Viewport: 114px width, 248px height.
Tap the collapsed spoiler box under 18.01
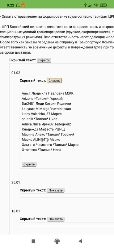click(x=67, y=224)
